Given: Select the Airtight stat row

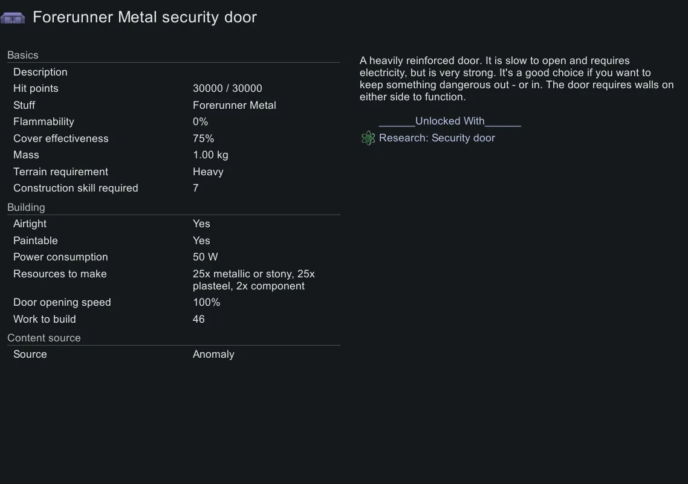Looking at the screenshot, I should (174, 224).
